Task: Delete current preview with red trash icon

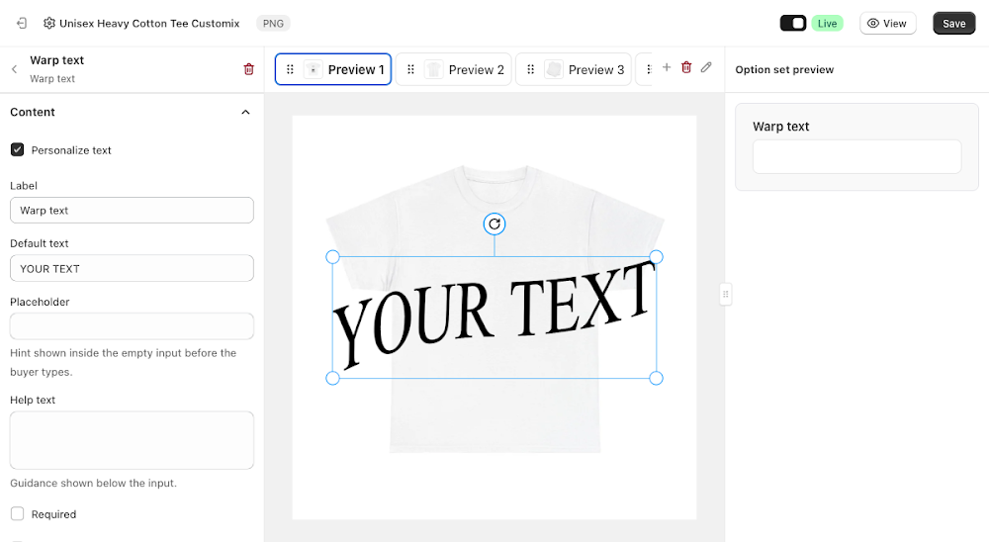Action: click(x=686, y=67)
